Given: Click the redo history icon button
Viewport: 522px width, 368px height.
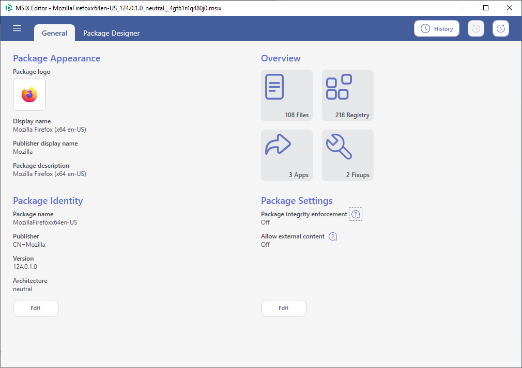Looking at the screenshot, I should (x=501, y=28).
